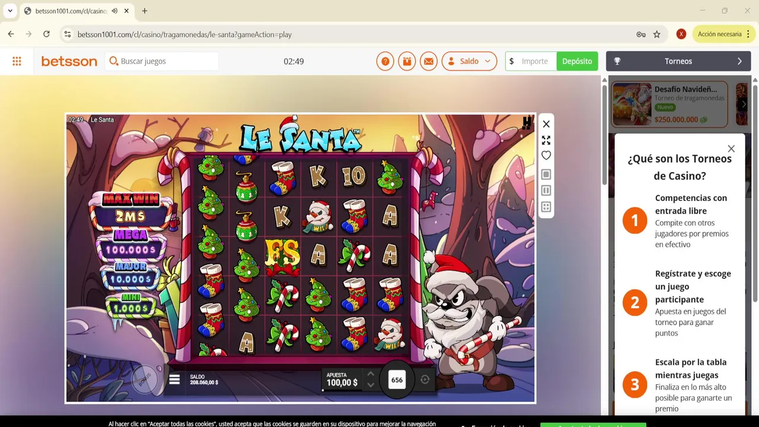Open the gift promotions icon
The image size is (759, 427).
tap(407, 61)
